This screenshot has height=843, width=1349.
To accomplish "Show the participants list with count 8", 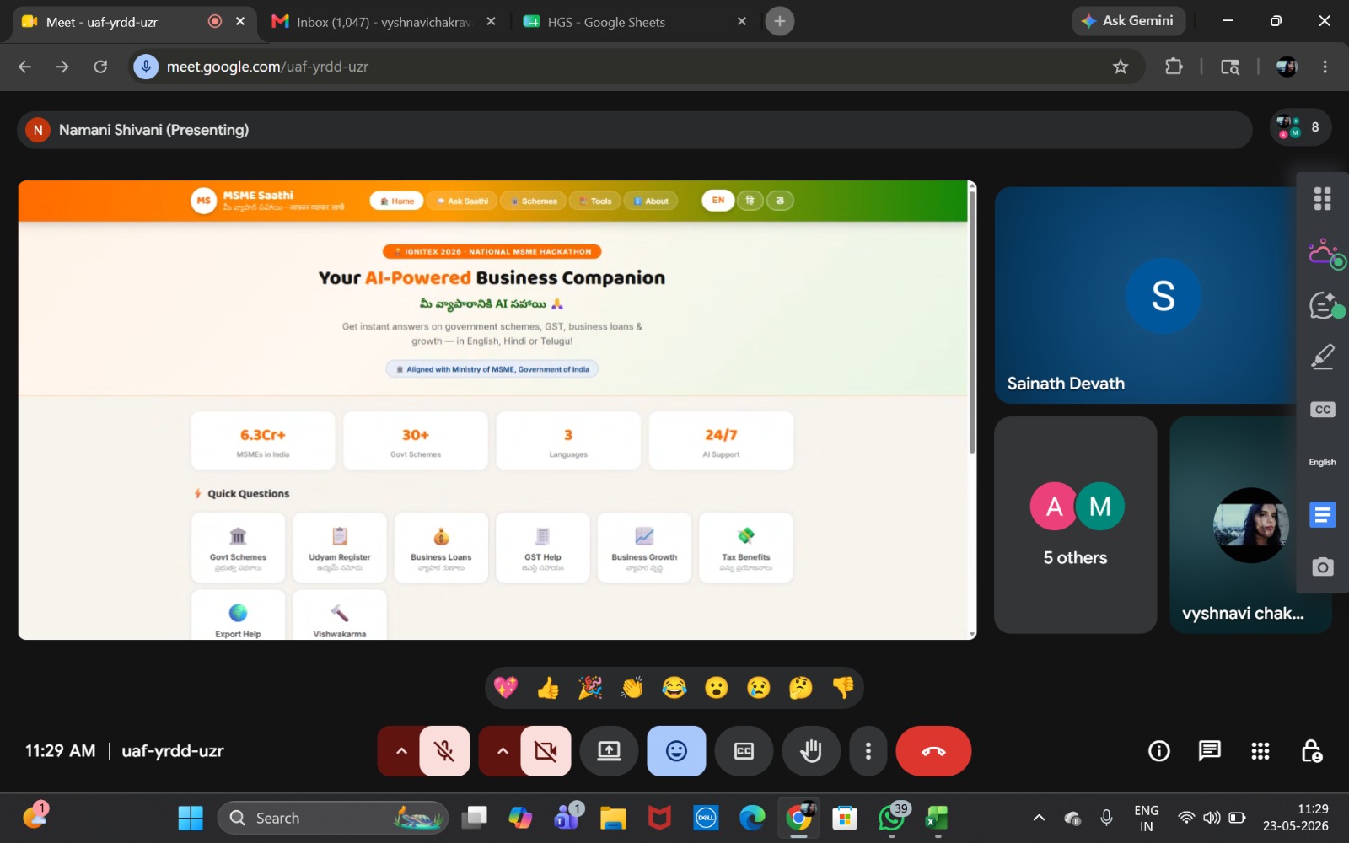I will 1300,127.
